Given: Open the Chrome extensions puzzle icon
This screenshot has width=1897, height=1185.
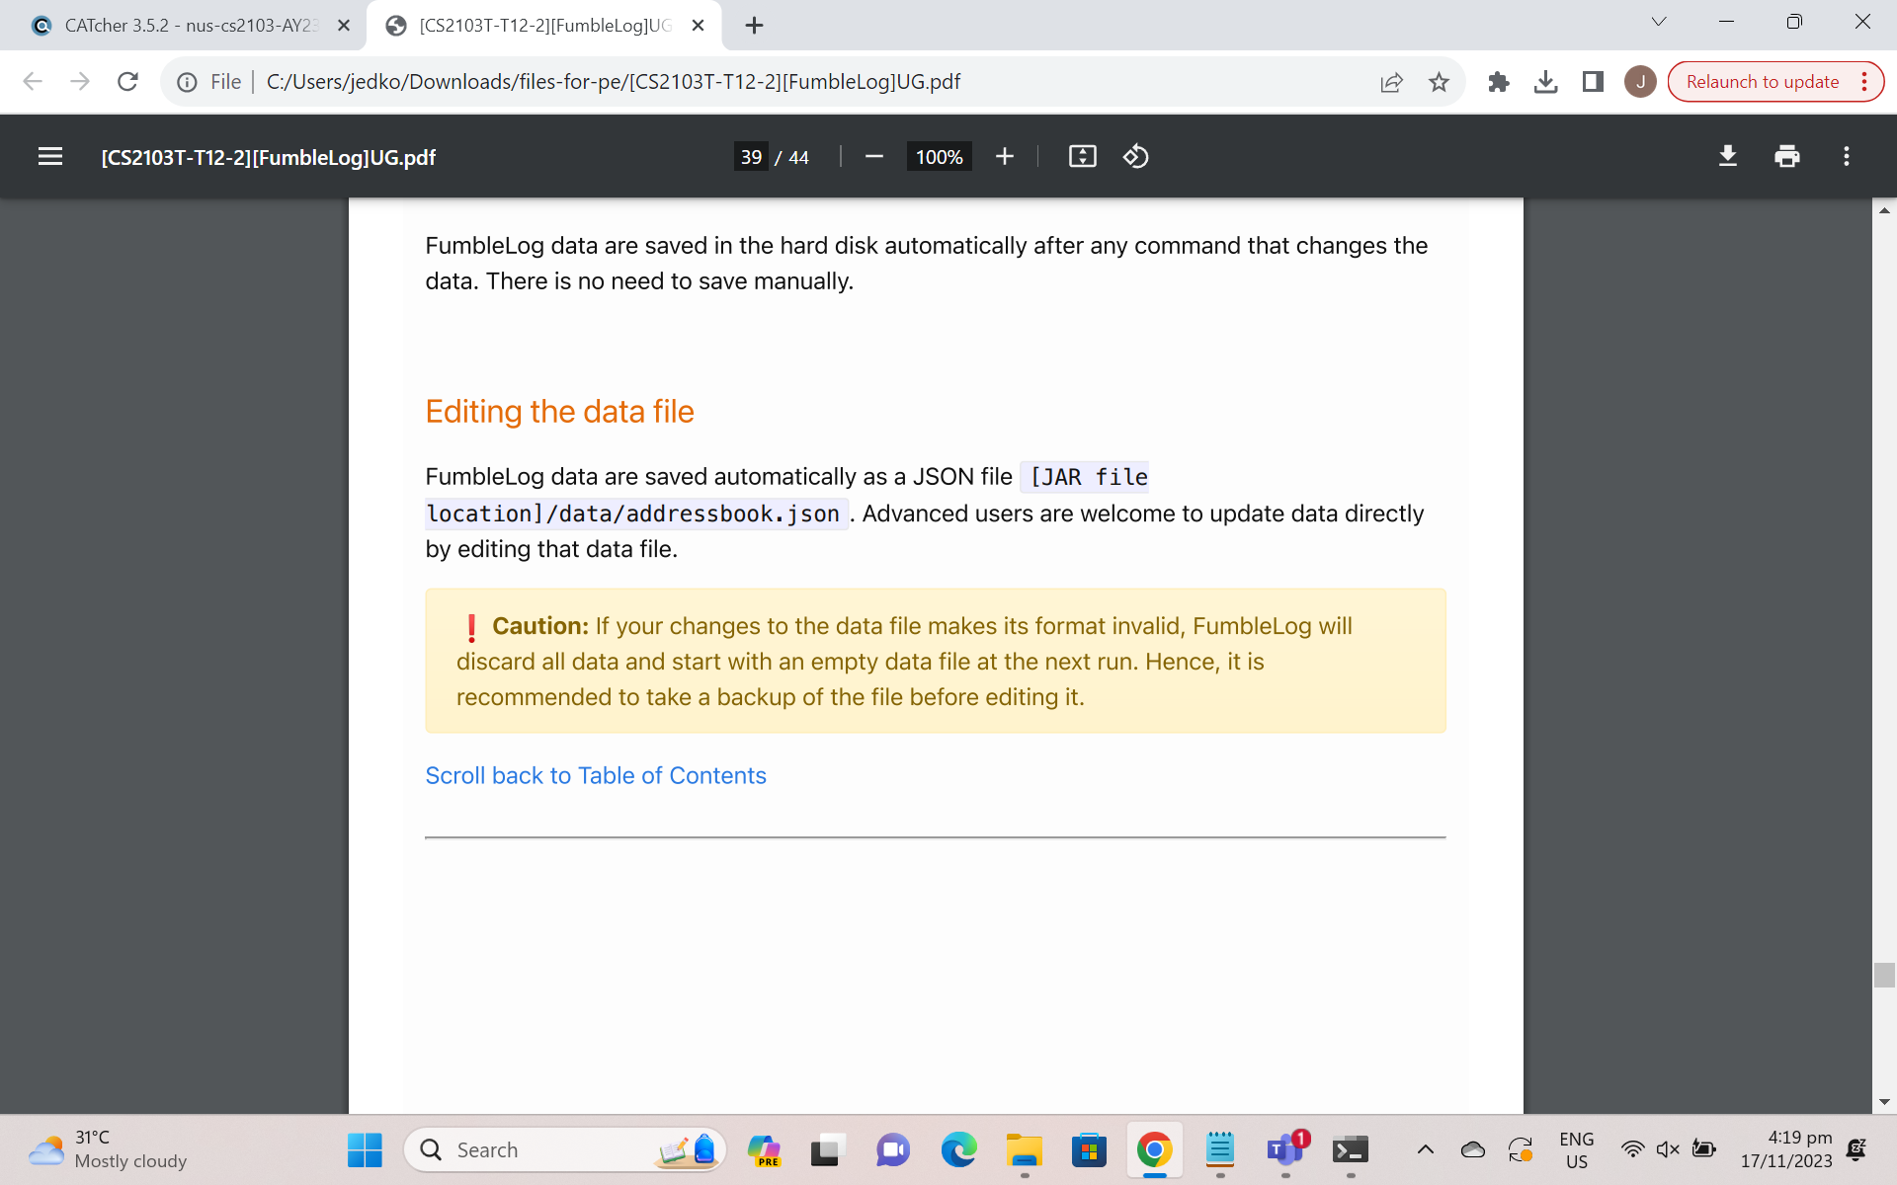Looking at the screenshot, I should (x=1498, y=82).
